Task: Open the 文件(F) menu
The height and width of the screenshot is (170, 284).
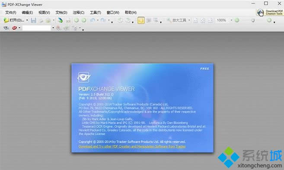Action: pos(11,13)
